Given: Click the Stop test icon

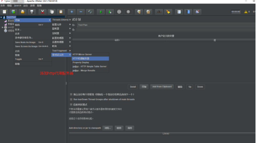Looking at the screenshot, I should 119,12.
